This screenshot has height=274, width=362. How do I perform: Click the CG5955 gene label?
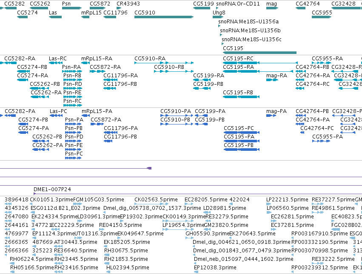(x=322, y=13)
